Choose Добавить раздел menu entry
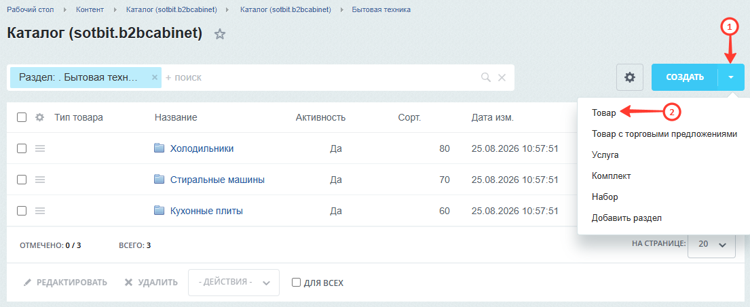 point(626,218)
